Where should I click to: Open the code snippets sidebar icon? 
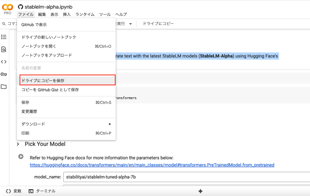pos(4,62)
